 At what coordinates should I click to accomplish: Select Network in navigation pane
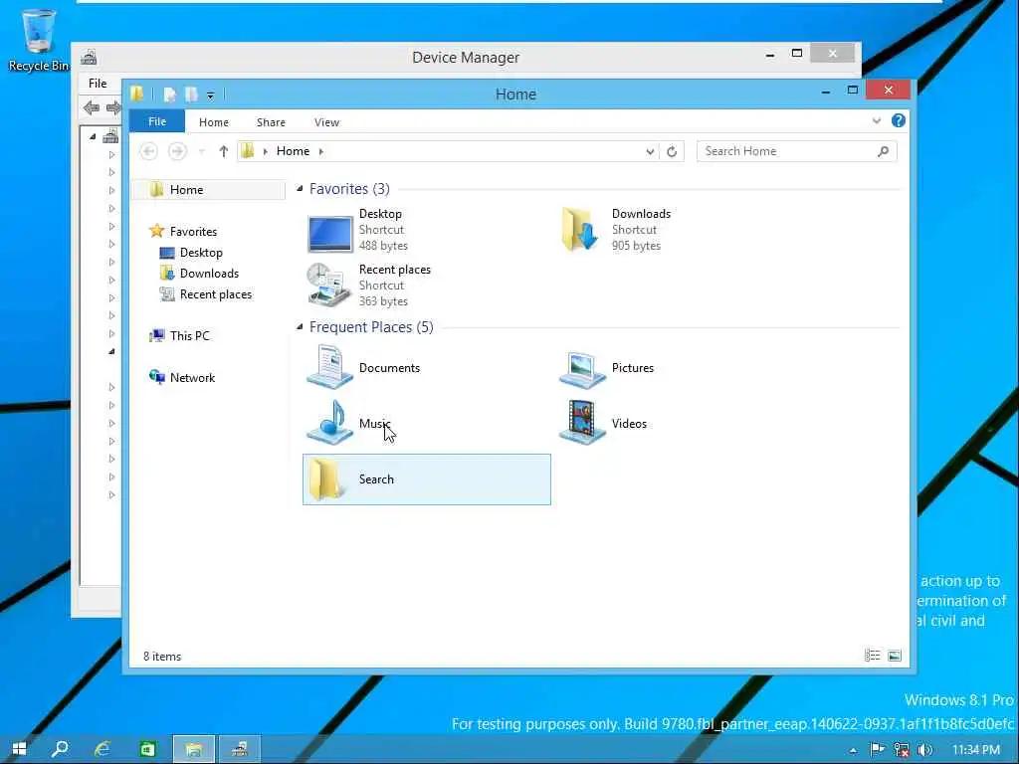point(192,378)
